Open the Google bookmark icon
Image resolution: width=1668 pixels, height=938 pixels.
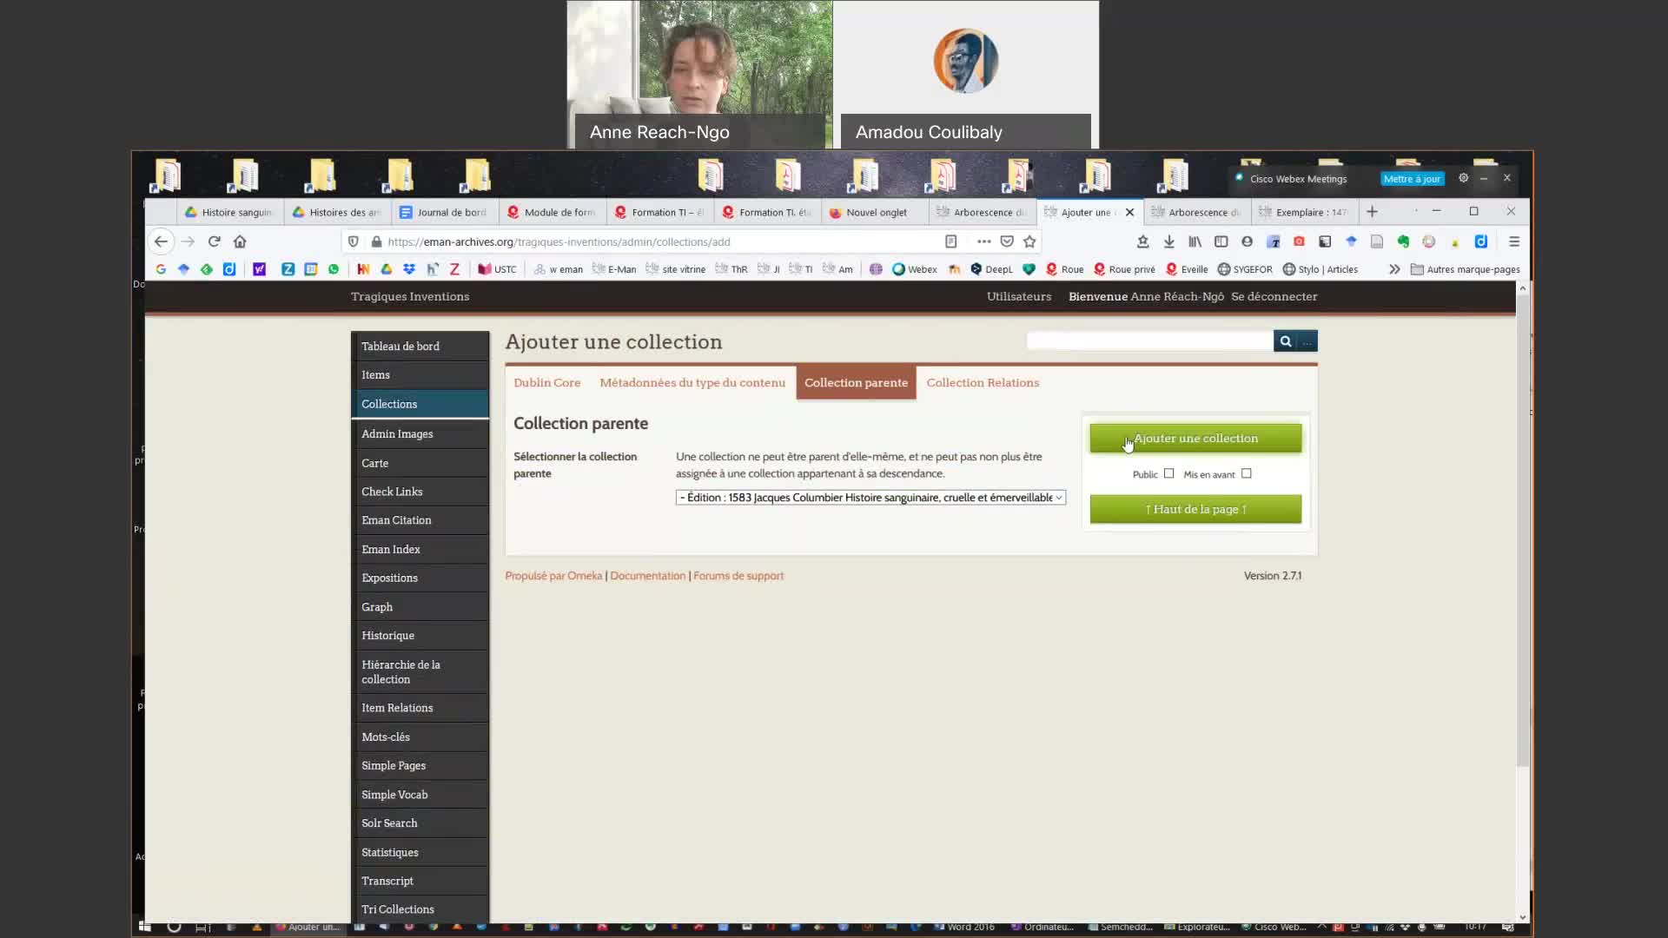pos(161,269)
